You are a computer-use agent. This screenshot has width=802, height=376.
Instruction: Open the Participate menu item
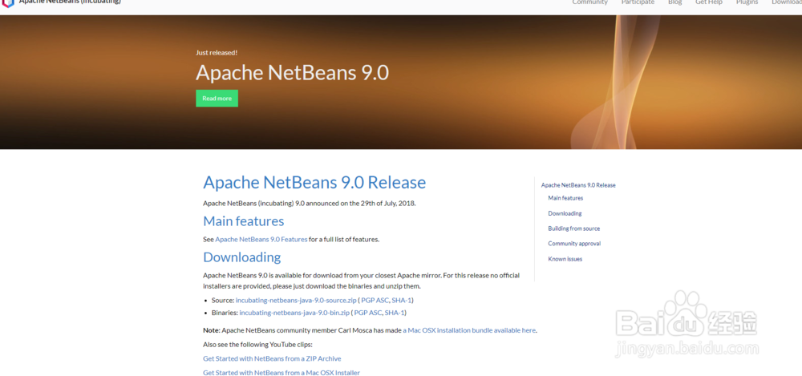coord(638,2)
